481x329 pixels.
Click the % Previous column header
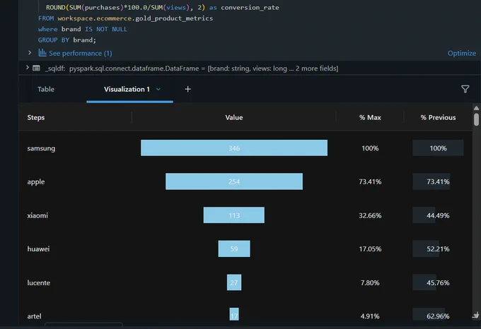tap(438, 117)
